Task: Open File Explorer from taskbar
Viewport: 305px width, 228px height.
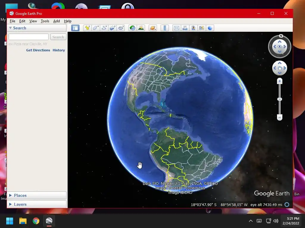Action: [x=23, y=221]
